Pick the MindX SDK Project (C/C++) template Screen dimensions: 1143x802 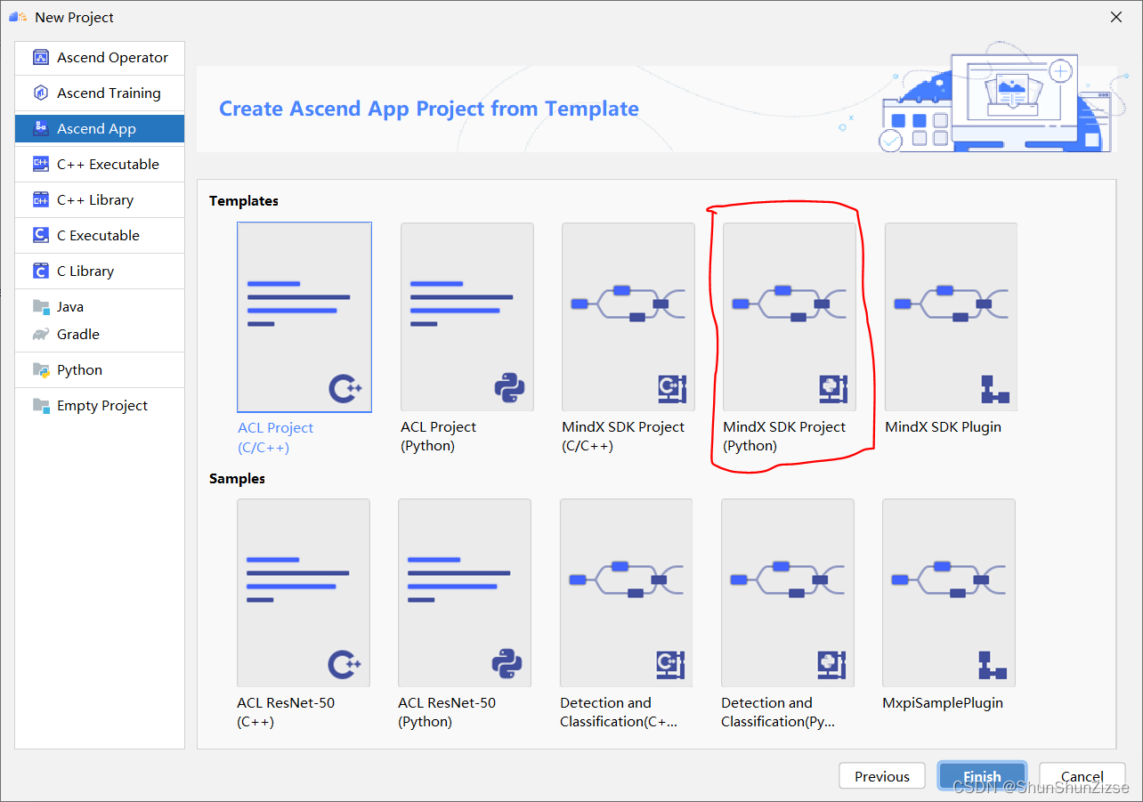pyautogui.click(x=628, y=317)
